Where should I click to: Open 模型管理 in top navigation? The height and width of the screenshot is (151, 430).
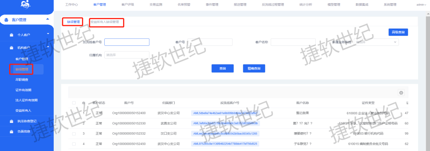[334, 5]
